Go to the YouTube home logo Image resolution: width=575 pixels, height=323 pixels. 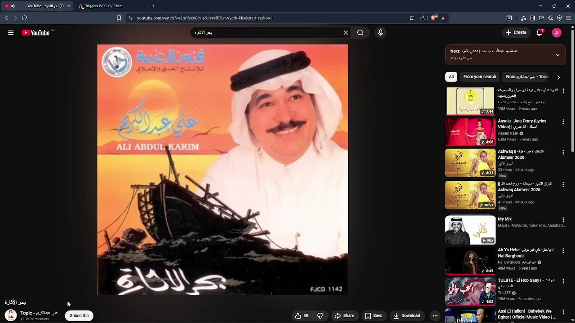point(35,33)
